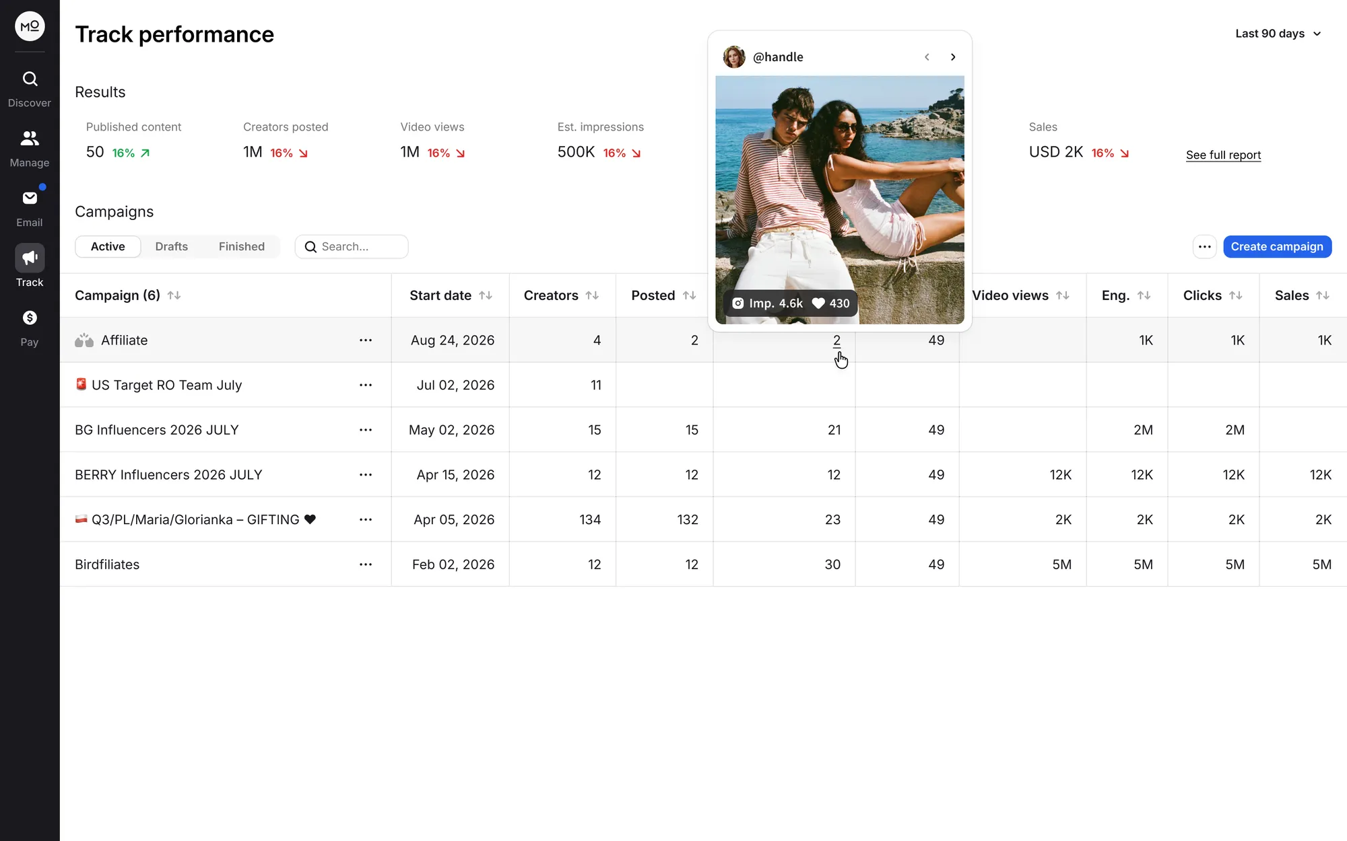Click the @handle profile in preview card

764,57
